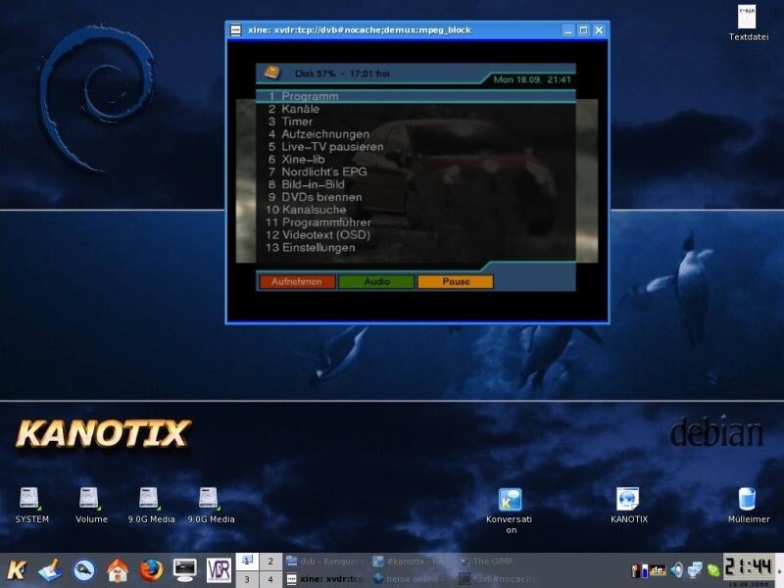The height and width of the screenshot is (588, 784).
Task: Click the dvb - Konqueror taskbar entry
Action: [x=325, y=562]
